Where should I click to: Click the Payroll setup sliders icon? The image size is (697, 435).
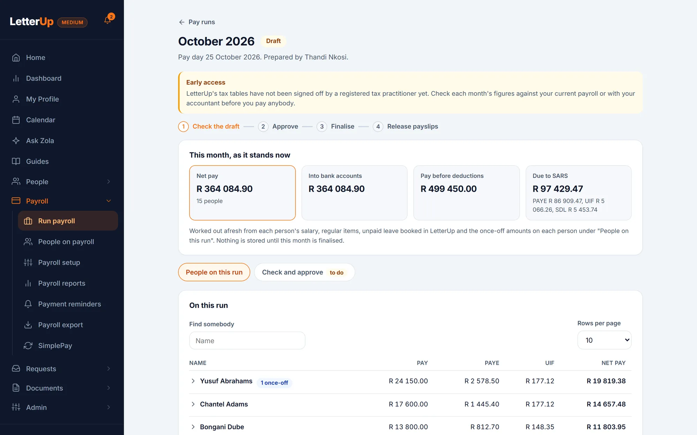[28, 262]
